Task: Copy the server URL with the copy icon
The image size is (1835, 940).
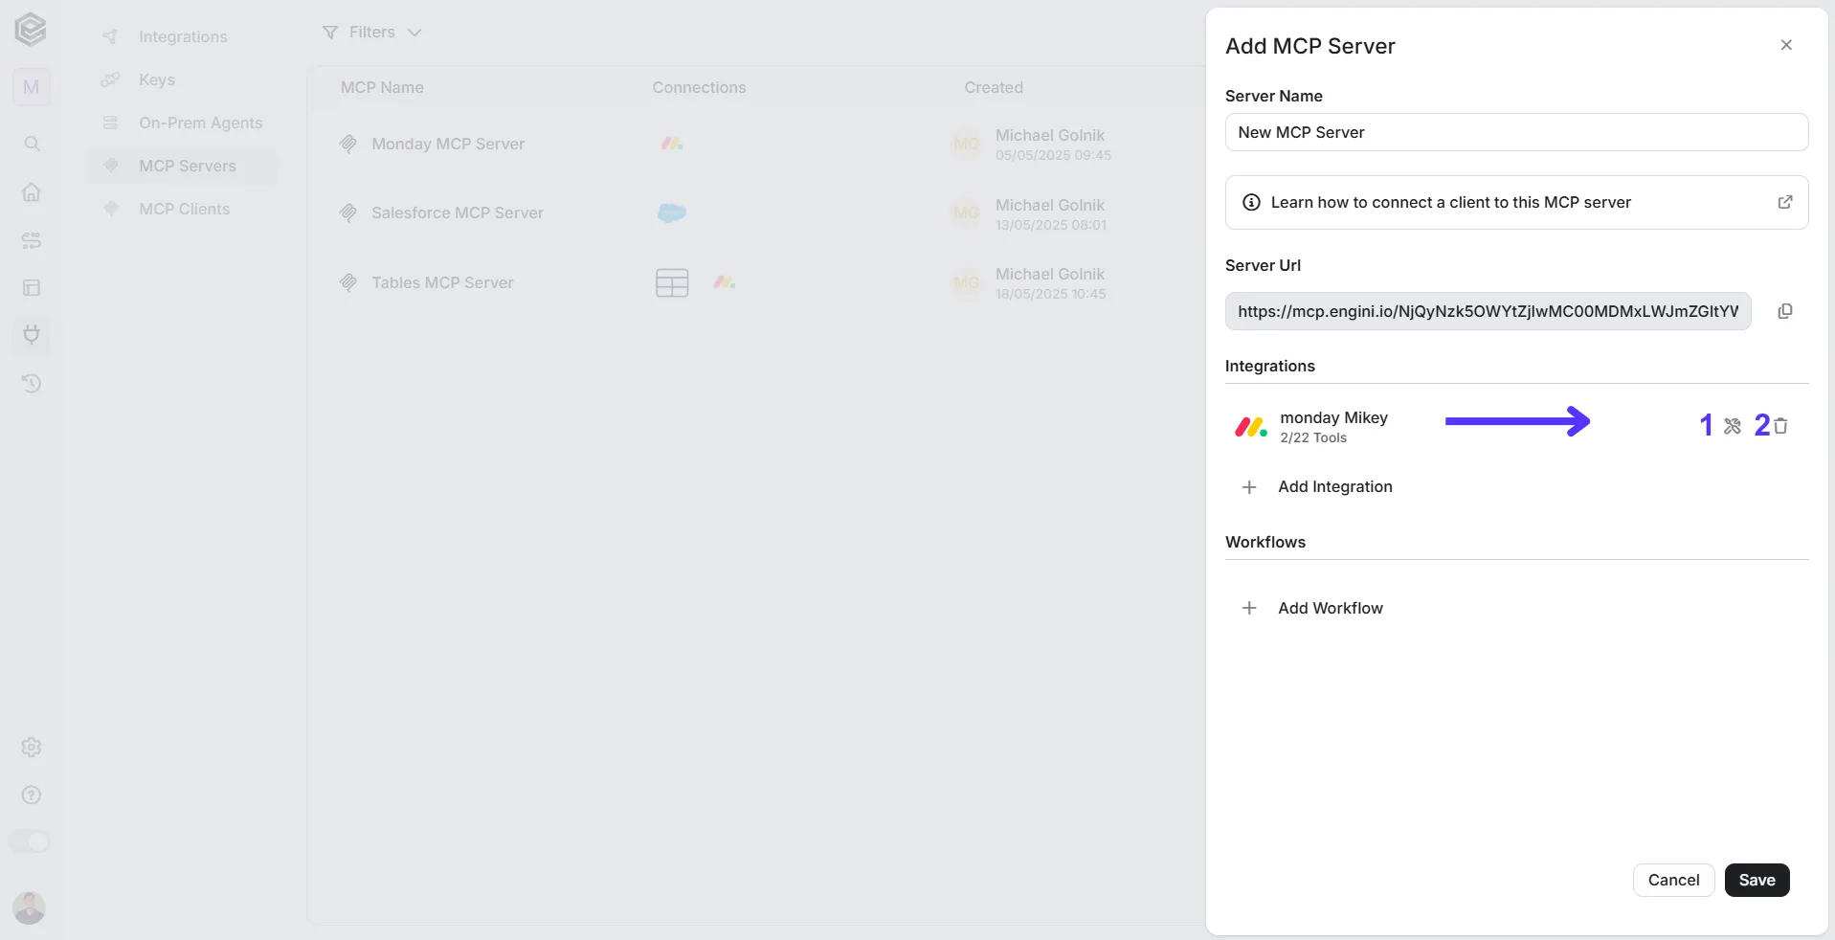Action: click(x=1785, y=311)
